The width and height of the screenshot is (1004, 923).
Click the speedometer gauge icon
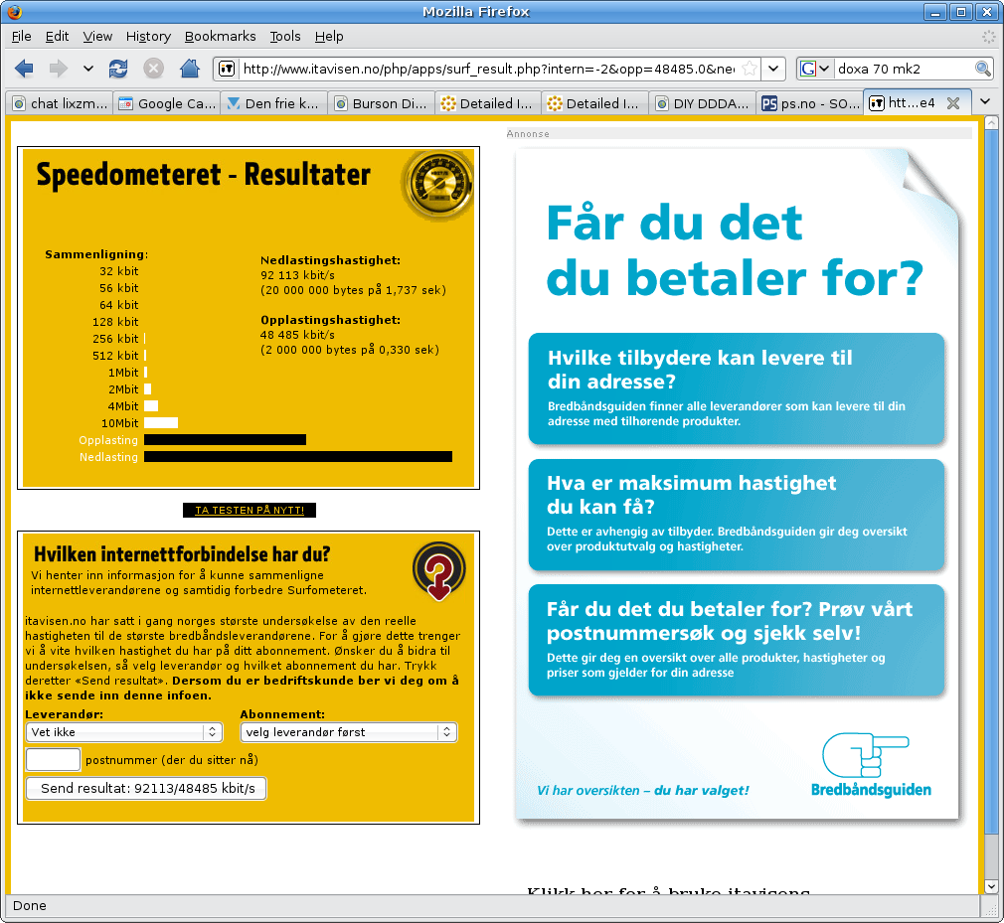pos(437,185)
